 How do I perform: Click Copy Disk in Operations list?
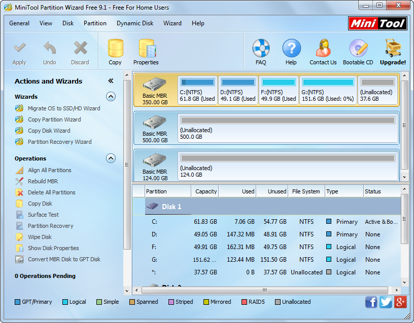click(40, 204)
